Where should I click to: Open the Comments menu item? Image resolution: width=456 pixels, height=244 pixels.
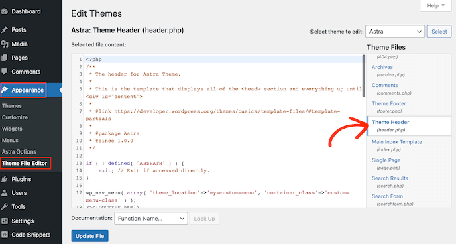coord(26,72)
